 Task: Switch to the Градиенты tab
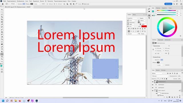[164, 8]
